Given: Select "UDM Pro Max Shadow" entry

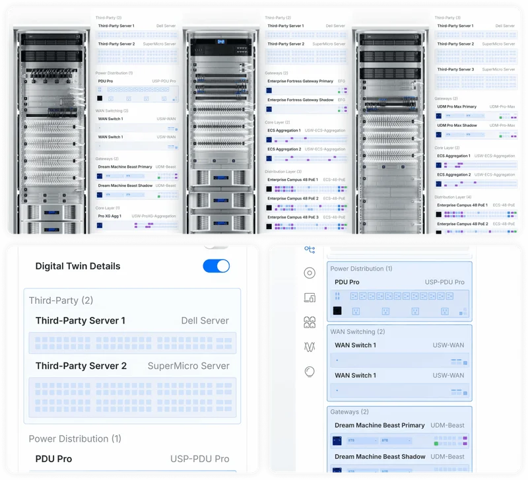Looking at the screenshot, I should (457, 125).
